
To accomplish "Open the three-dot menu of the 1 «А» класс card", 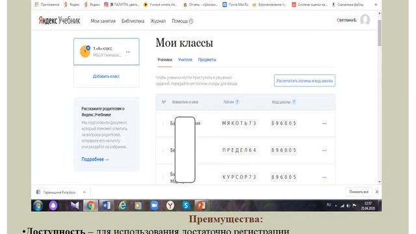I will [128, 52].
